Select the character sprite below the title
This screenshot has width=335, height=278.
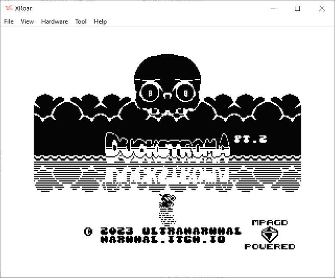(x=167, y=208)
